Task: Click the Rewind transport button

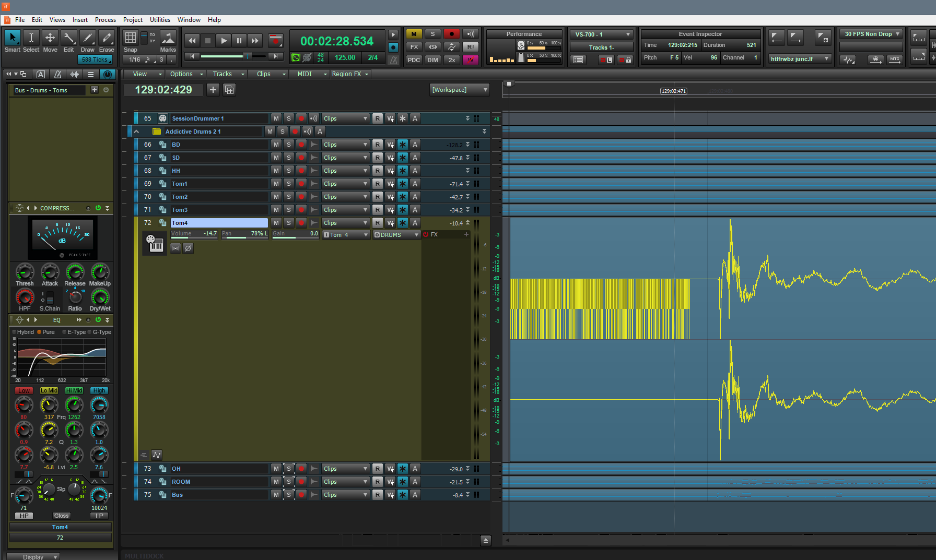Action: [192, 41]
